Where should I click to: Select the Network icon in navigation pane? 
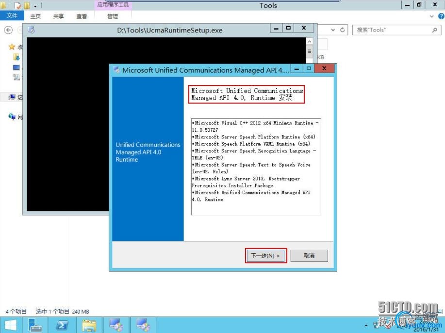point(12,117)
